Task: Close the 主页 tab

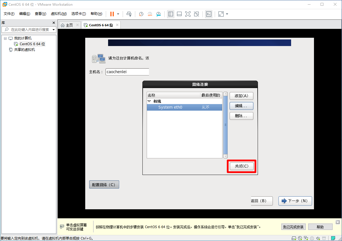Action: 77,25
